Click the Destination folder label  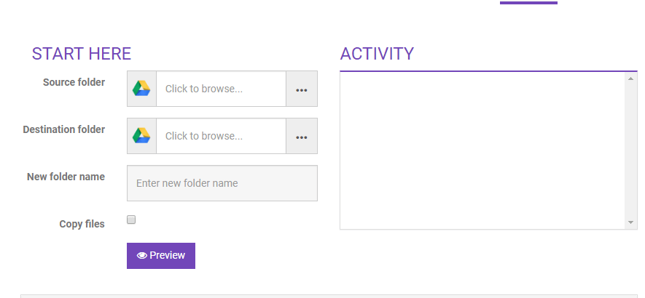(64, 129)
